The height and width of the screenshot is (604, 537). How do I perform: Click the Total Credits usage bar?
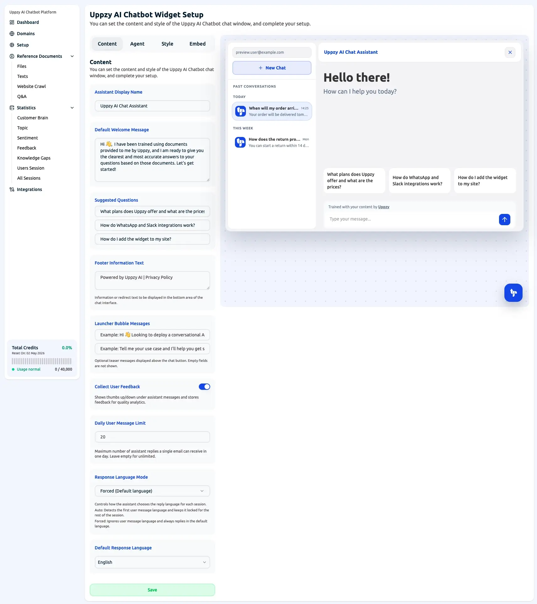tap(42, 361)
